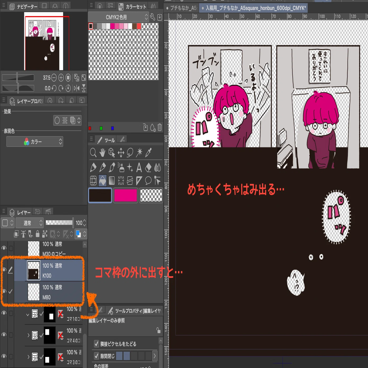This screenshot has width=368, height=368.
Task: Select the Pen tool
Action: (x=93, y=167)
